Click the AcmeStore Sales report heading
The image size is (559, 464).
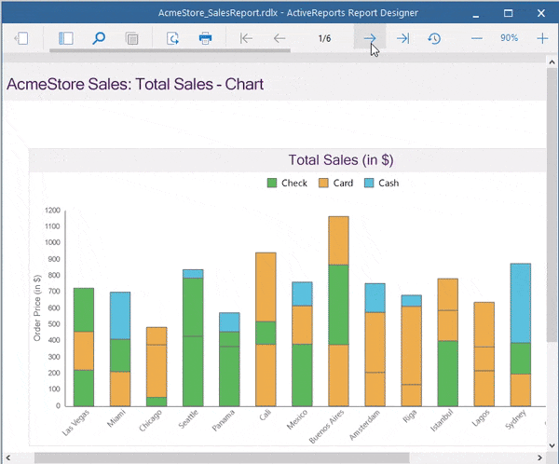click(x=135, y=85)
